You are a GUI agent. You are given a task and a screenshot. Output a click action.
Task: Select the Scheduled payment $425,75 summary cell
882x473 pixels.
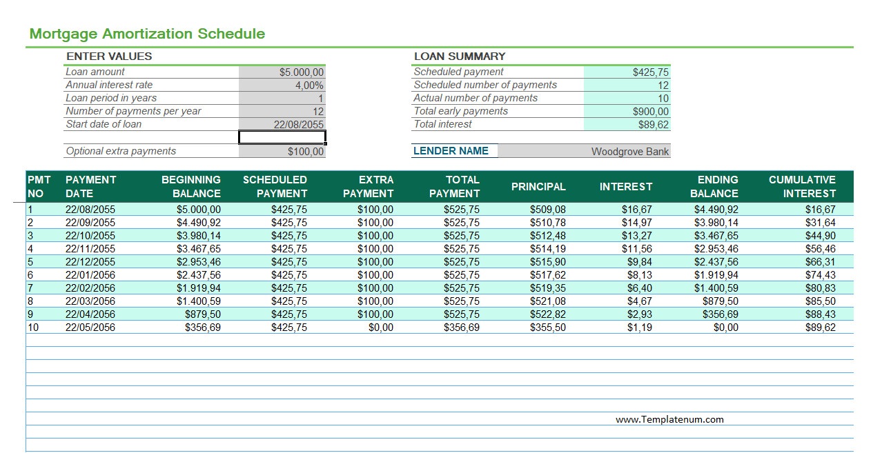pyautogui.click(x=627, y=72)
